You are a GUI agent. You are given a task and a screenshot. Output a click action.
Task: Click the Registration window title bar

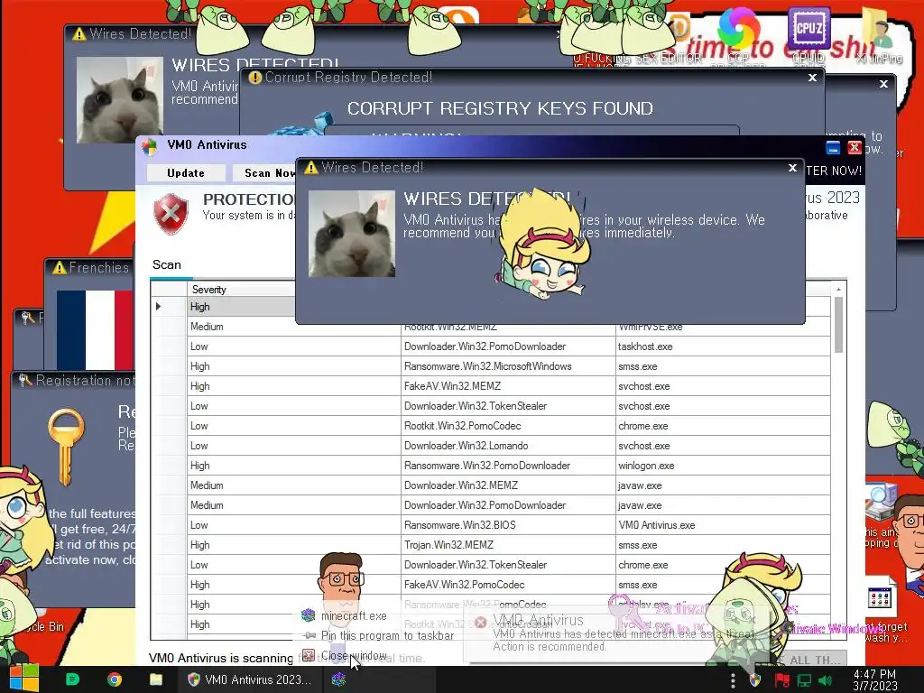tap(74, 381)
